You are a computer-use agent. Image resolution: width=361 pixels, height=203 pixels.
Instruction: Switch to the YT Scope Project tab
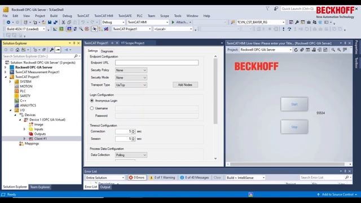click(133, 43)
